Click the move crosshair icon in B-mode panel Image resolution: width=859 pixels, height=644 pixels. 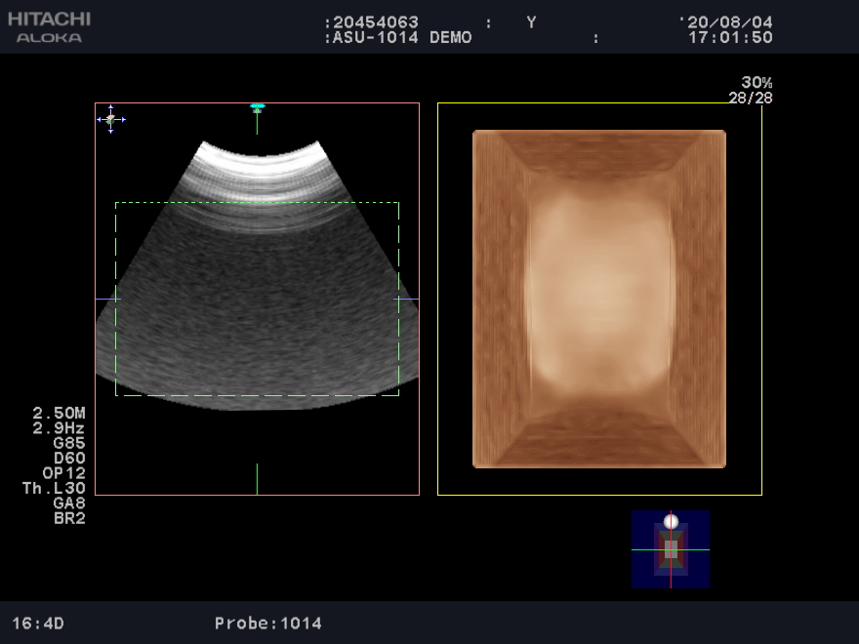(110, 119)
